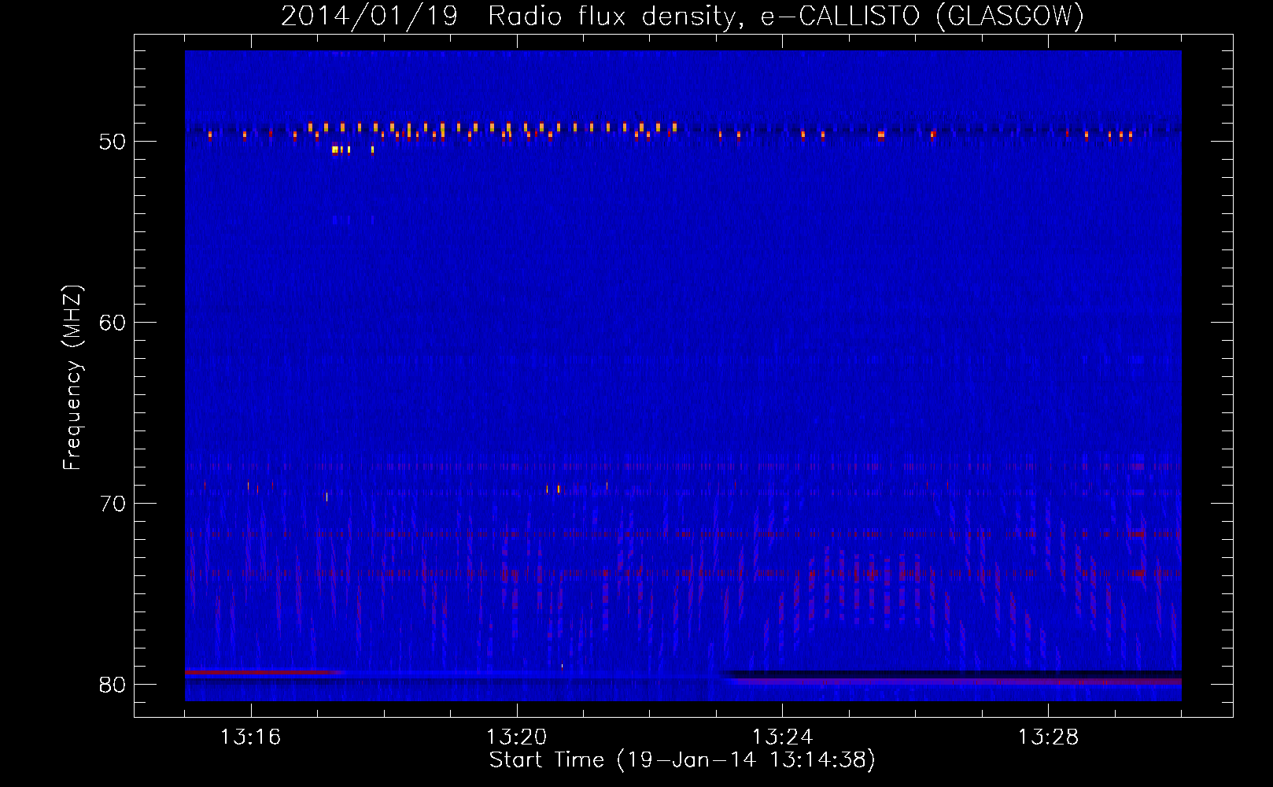Click the time tick label '13:20'
1273x787 pixels.
pyautogui.click(x=516, y=737)
